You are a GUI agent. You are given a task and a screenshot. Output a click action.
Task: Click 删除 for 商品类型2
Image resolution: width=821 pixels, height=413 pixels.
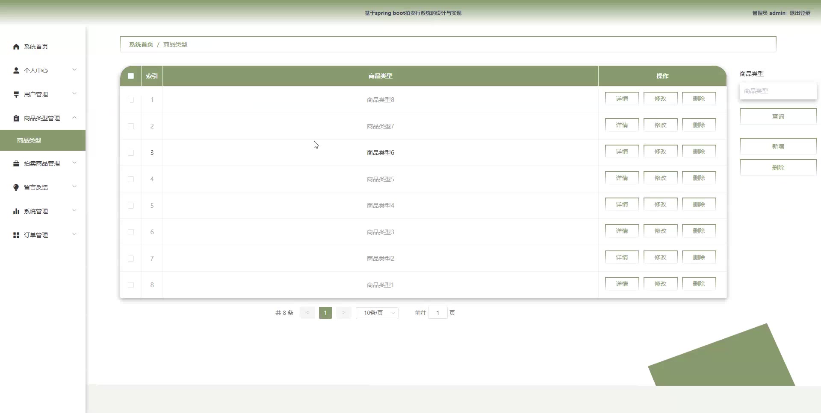coord(699,257)
